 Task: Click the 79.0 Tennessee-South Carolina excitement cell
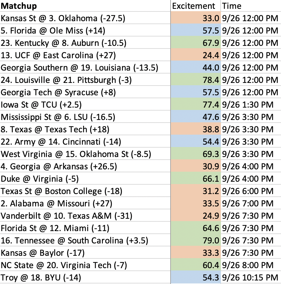click(x=196, y=240)
